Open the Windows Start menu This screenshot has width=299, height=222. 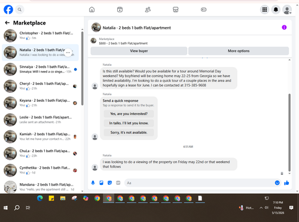pos(5,208)
